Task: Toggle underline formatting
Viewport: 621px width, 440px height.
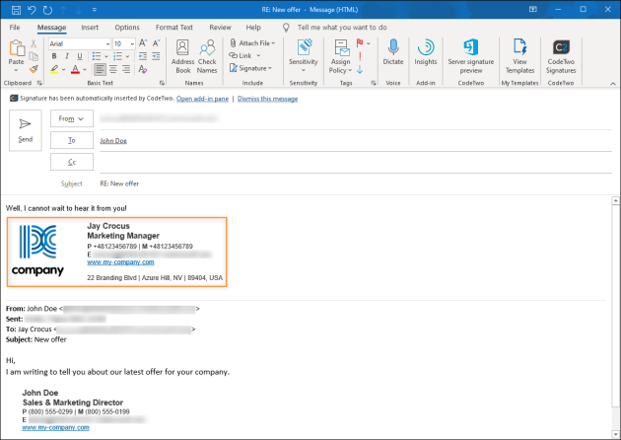Action: point(80,56)
